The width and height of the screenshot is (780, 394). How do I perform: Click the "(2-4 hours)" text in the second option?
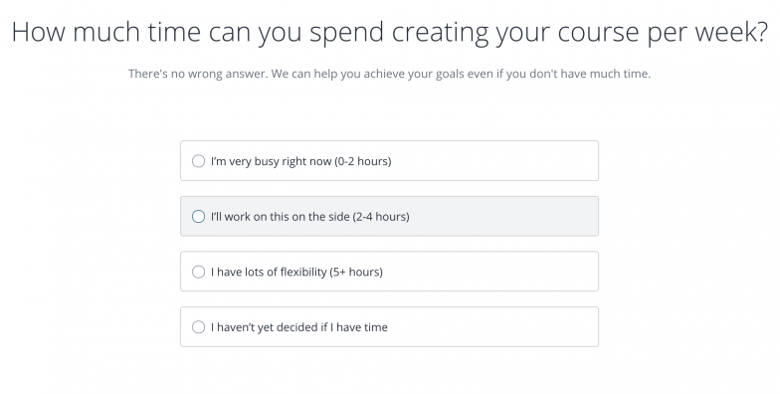click(x=381, y=217)
